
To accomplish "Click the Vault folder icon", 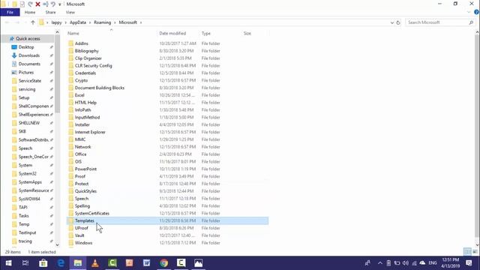I will [70, 235].
